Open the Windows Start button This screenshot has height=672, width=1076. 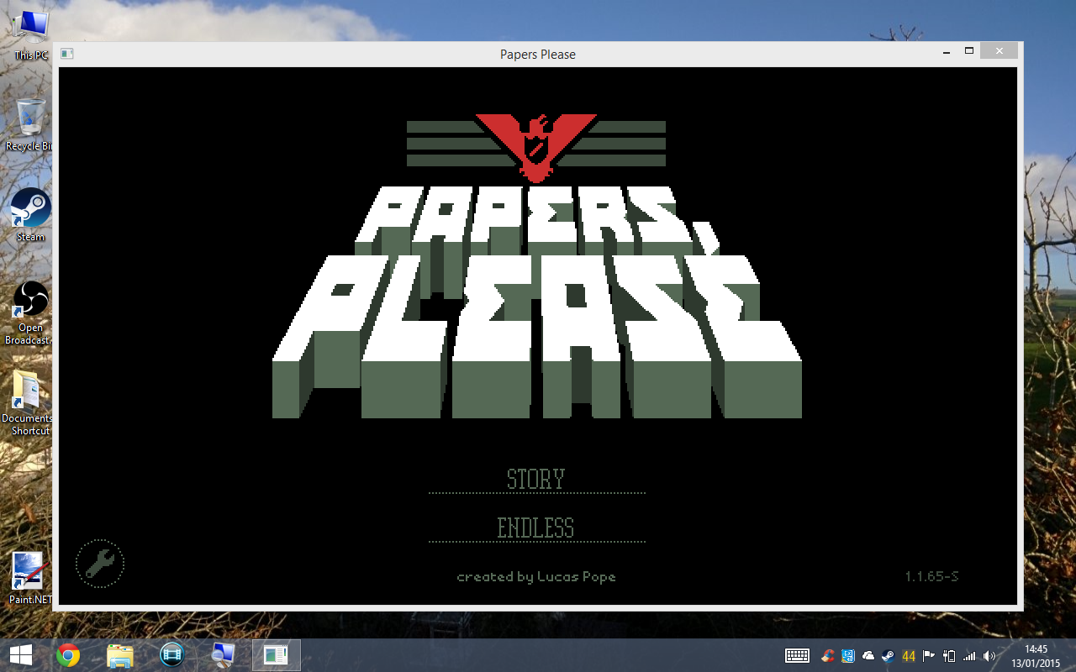(x=21, y=655)
